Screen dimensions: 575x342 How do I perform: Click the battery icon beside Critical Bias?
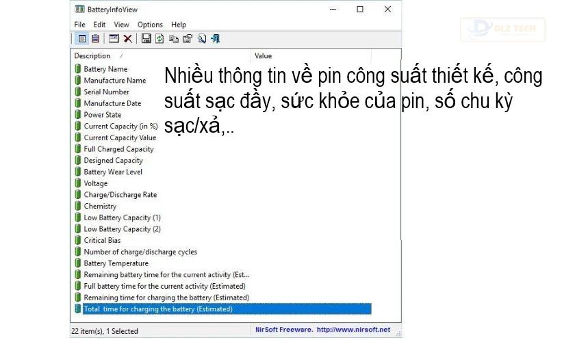click(78, 240)
